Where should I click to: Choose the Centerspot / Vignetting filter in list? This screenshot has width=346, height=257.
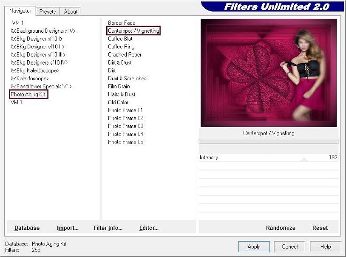(133, 31)
